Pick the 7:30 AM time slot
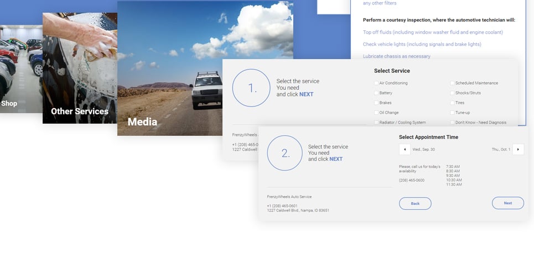The image size is (534, 276). (453, 167)
